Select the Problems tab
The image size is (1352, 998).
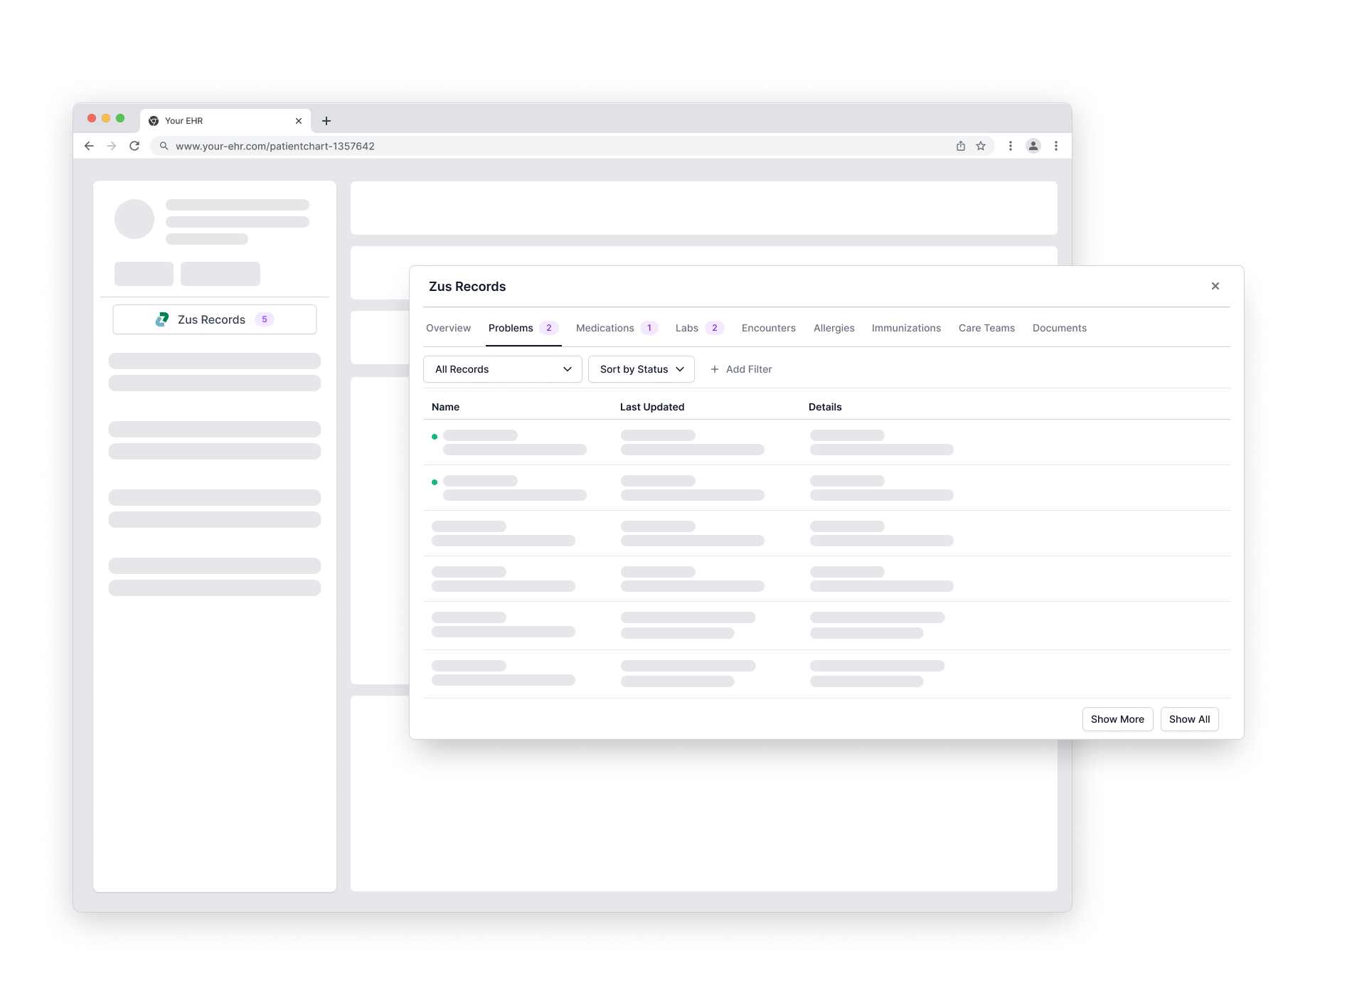click(x=523, y=328)
